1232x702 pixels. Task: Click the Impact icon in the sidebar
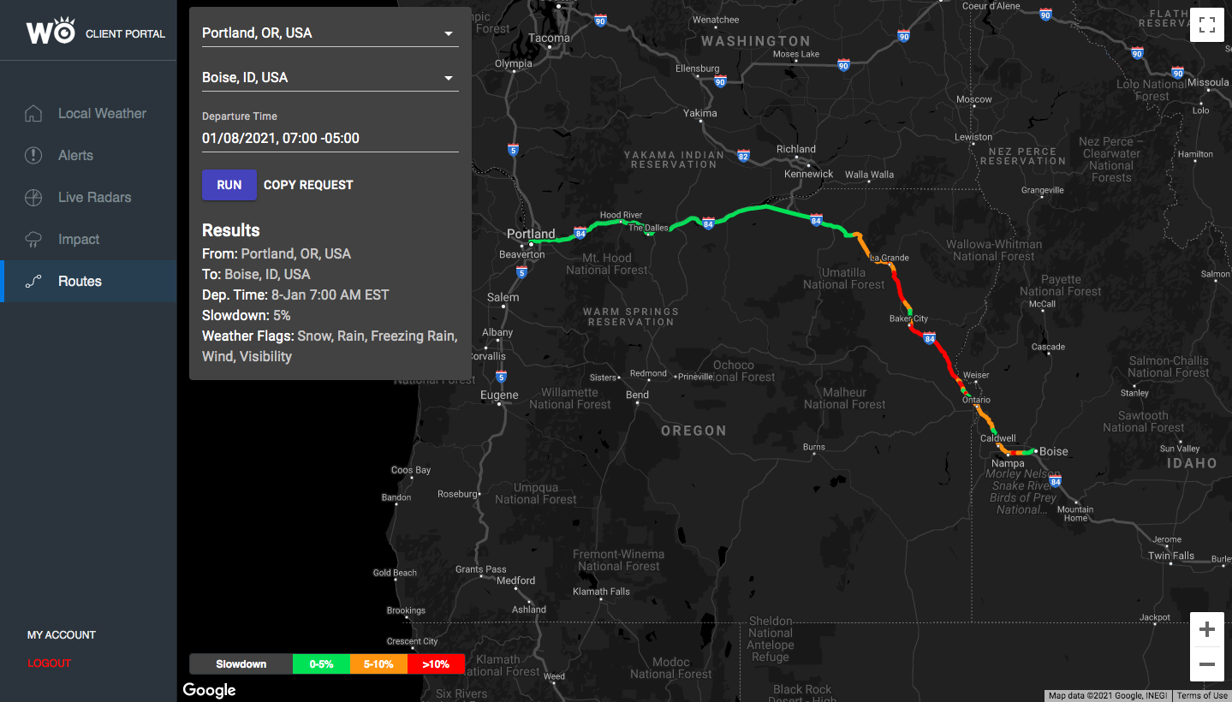(x=33, y=239)
